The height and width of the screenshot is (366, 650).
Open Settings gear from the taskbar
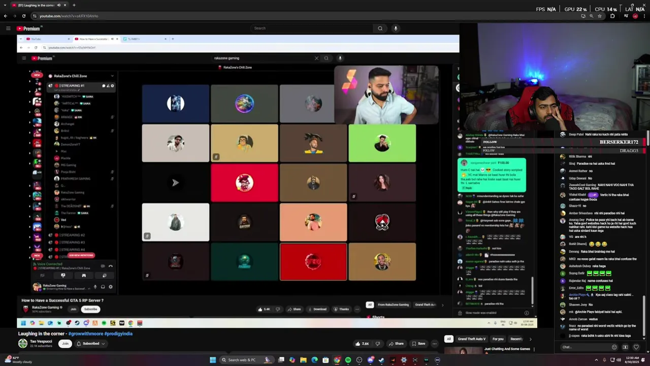(x=404, y=360)
